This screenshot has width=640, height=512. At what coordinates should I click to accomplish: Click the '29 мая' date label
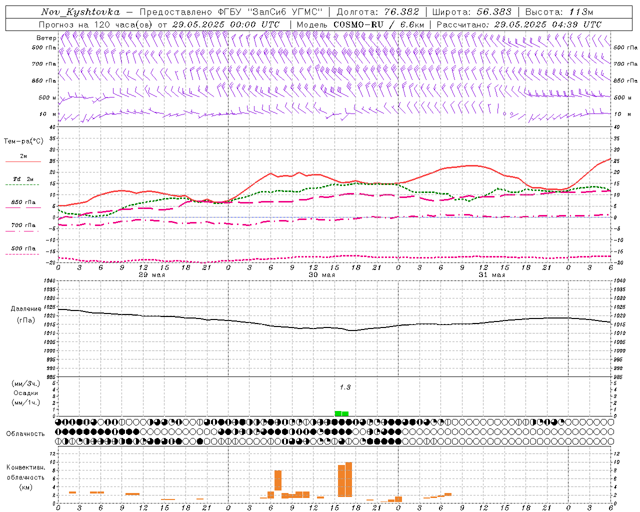(x=152, y=275)
